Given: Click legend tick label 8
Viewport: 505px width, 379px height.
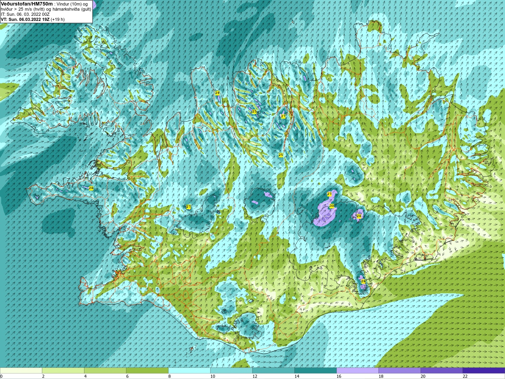Looking at the screenshot, I should tap(170, 376).
